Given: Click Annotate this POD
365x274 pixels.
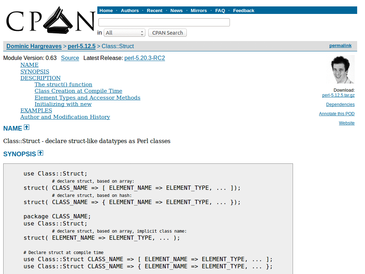Looking at the screenshot, I should (336, 114).
